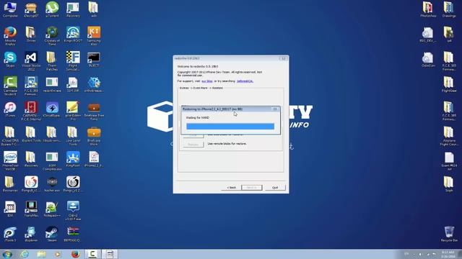Open the Resources folder on desktop

[x=10, y=184]
